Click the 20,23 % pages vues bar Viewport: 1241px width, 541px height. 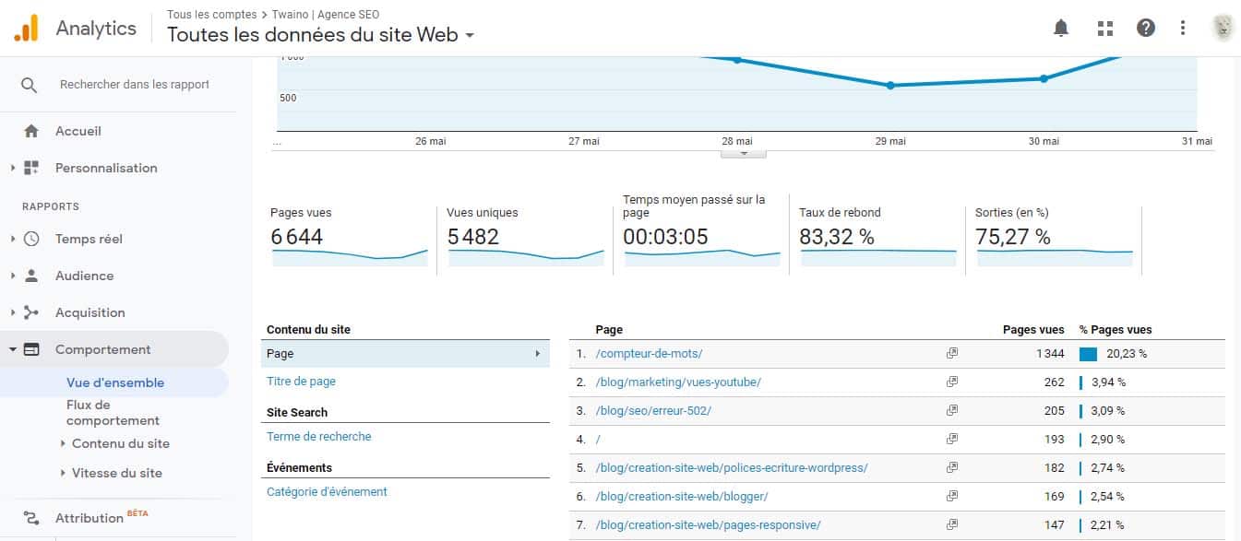[1088, 353]
